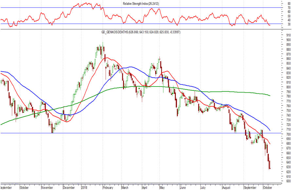Viewport: 292px width, 190px height.
Task: Click the November label on the date axis
Action: tap(47, 188)
